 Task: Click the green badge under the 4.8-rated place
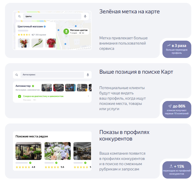pos(30,163)
